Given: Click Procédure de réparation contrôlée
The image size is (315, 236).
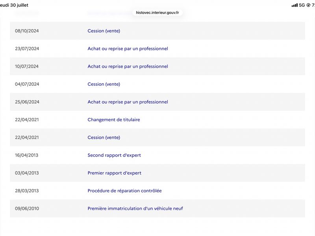Looking at the screenshot, I should [124, 191].
